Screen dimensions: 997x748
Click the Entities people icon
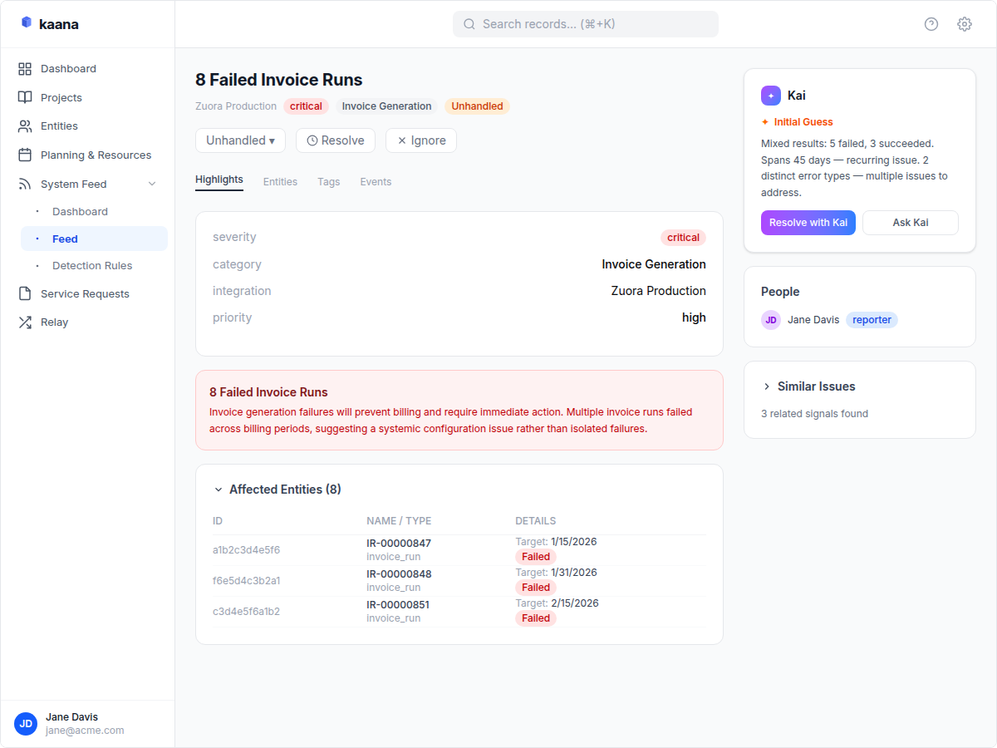[x=25, y=126]
